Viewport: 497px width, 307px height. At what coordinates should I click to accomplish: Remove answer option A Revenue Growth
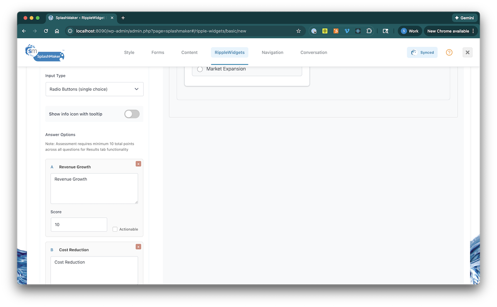coord(138,164)
